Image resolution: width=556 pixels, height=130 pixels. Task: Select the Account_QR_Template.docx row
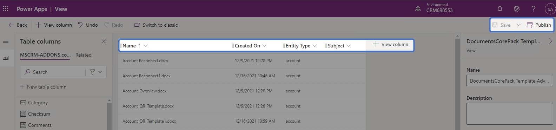[x=242, y=106]
